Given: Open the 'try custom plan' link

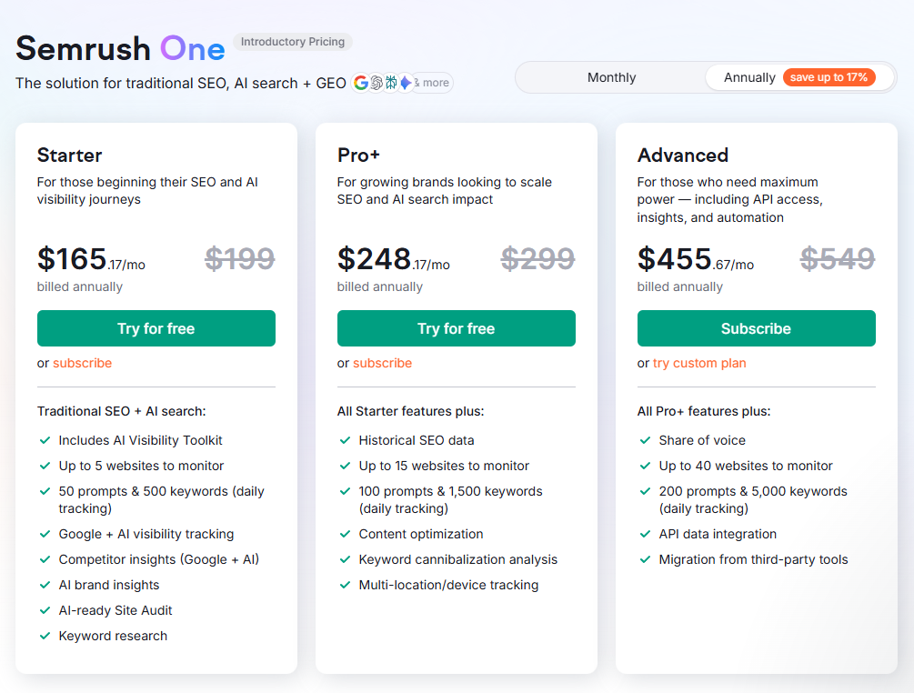Looking at the screenshot, I should click(x=698, y=363).
